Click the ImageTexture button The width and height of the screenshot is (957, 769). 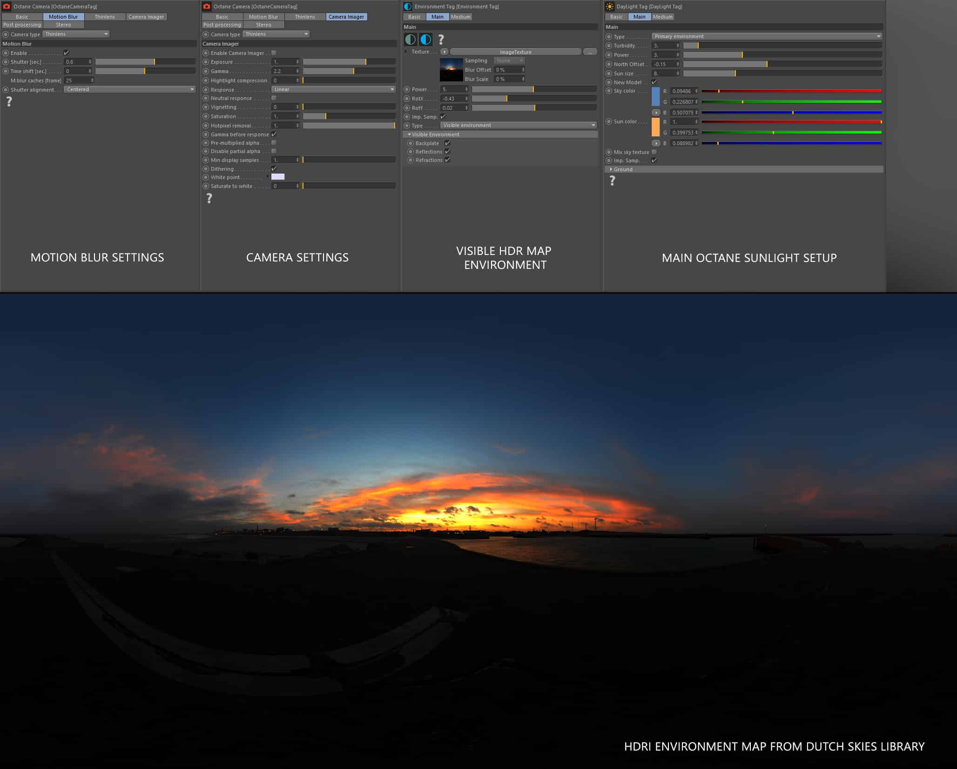pos(516,52)
